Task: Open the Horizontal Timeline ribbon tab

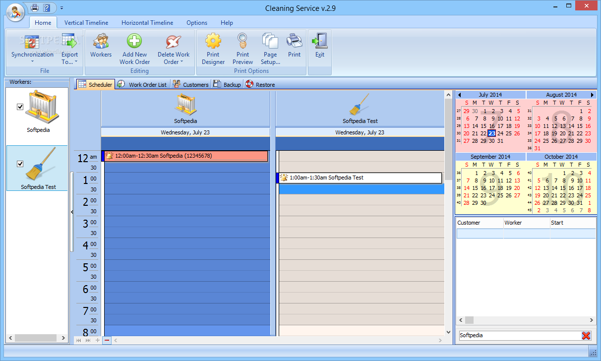Action: click(147, 23)
